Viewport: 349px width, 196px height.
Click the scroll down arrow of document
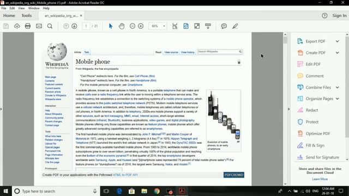tap(285, 184)
